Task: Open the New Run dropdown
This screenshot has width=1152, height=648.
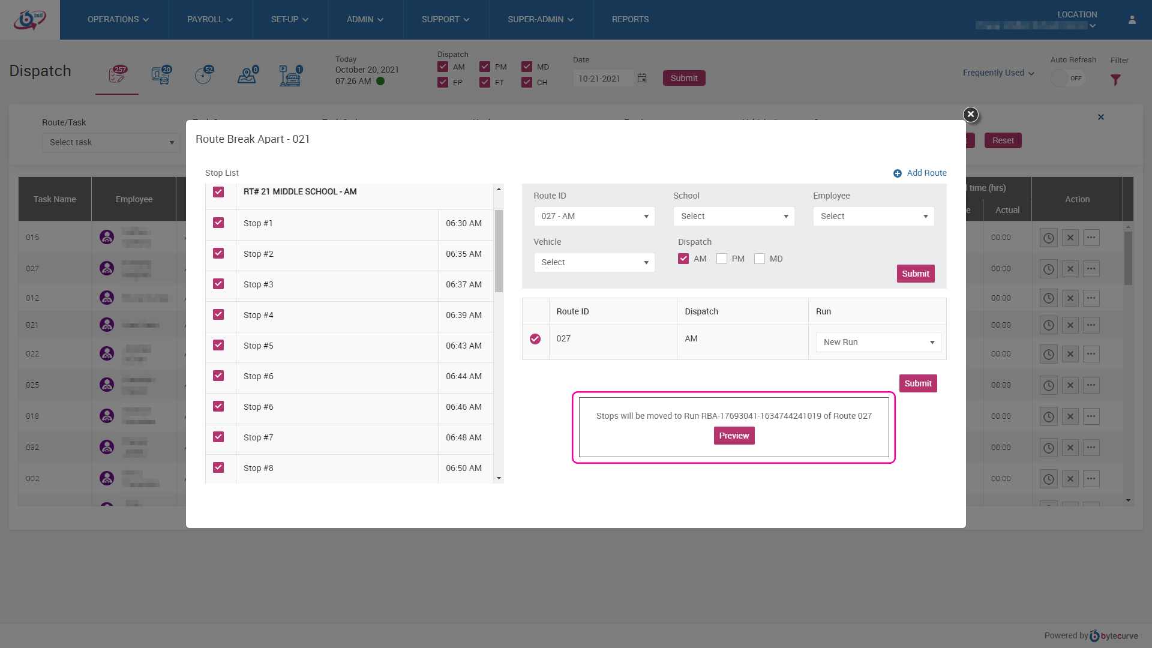Action: click(878, 342)
